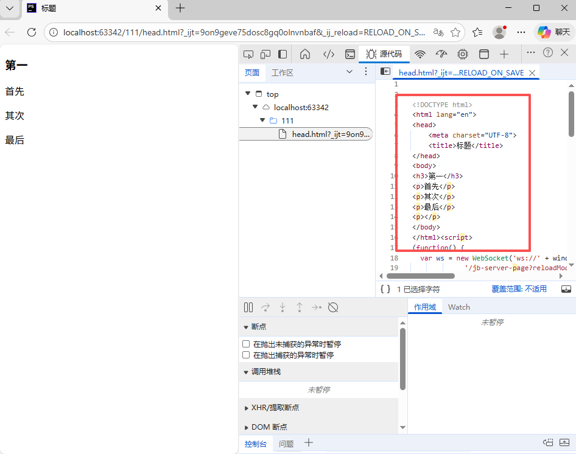Click the Step icon with arrow and dot

[316, 307]
